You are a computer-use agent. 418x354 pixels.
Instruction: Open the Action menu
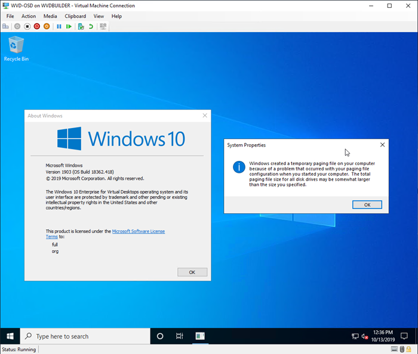[29, 16]
